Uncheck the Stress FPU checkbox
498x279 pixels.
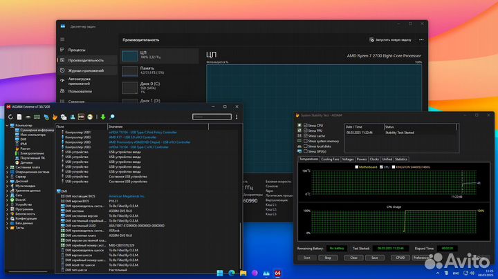[x=306, y=131]
